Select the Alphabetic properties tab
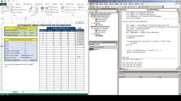Screen dimensions: 181x101 pyautogui.click(x=92, y=47)
